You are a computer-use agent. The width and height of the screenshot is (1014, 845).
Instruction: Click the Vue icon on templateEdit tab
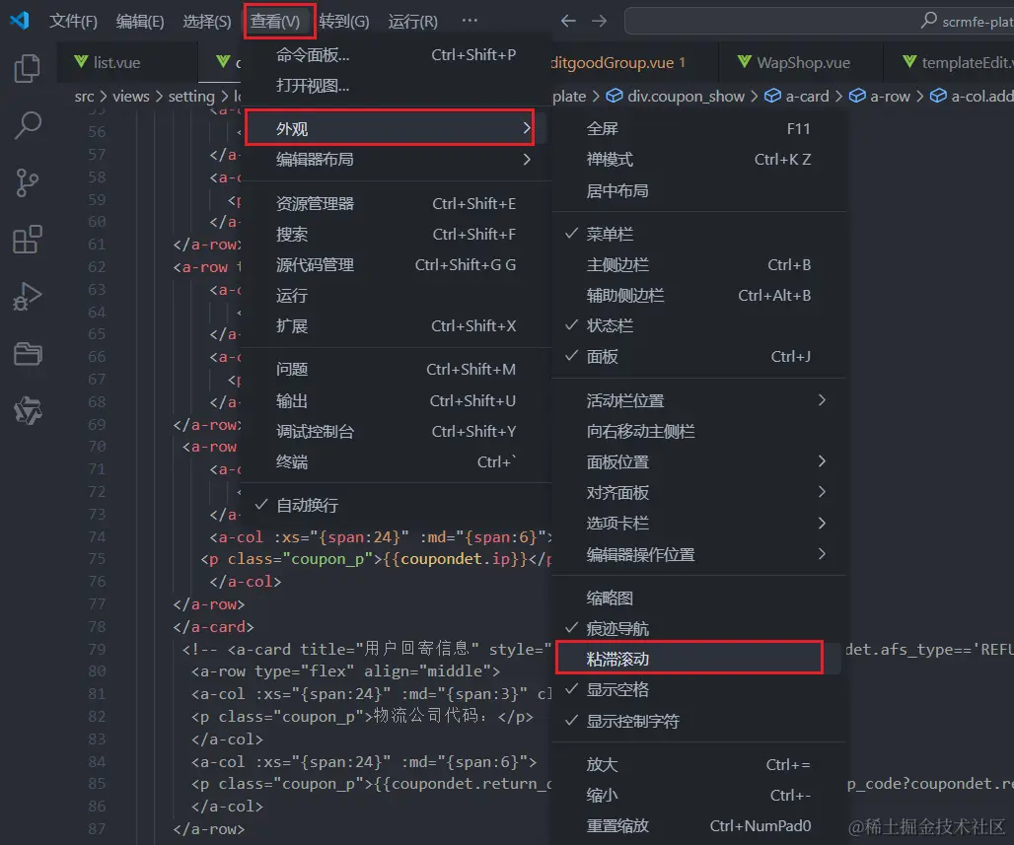coord(909,62)
